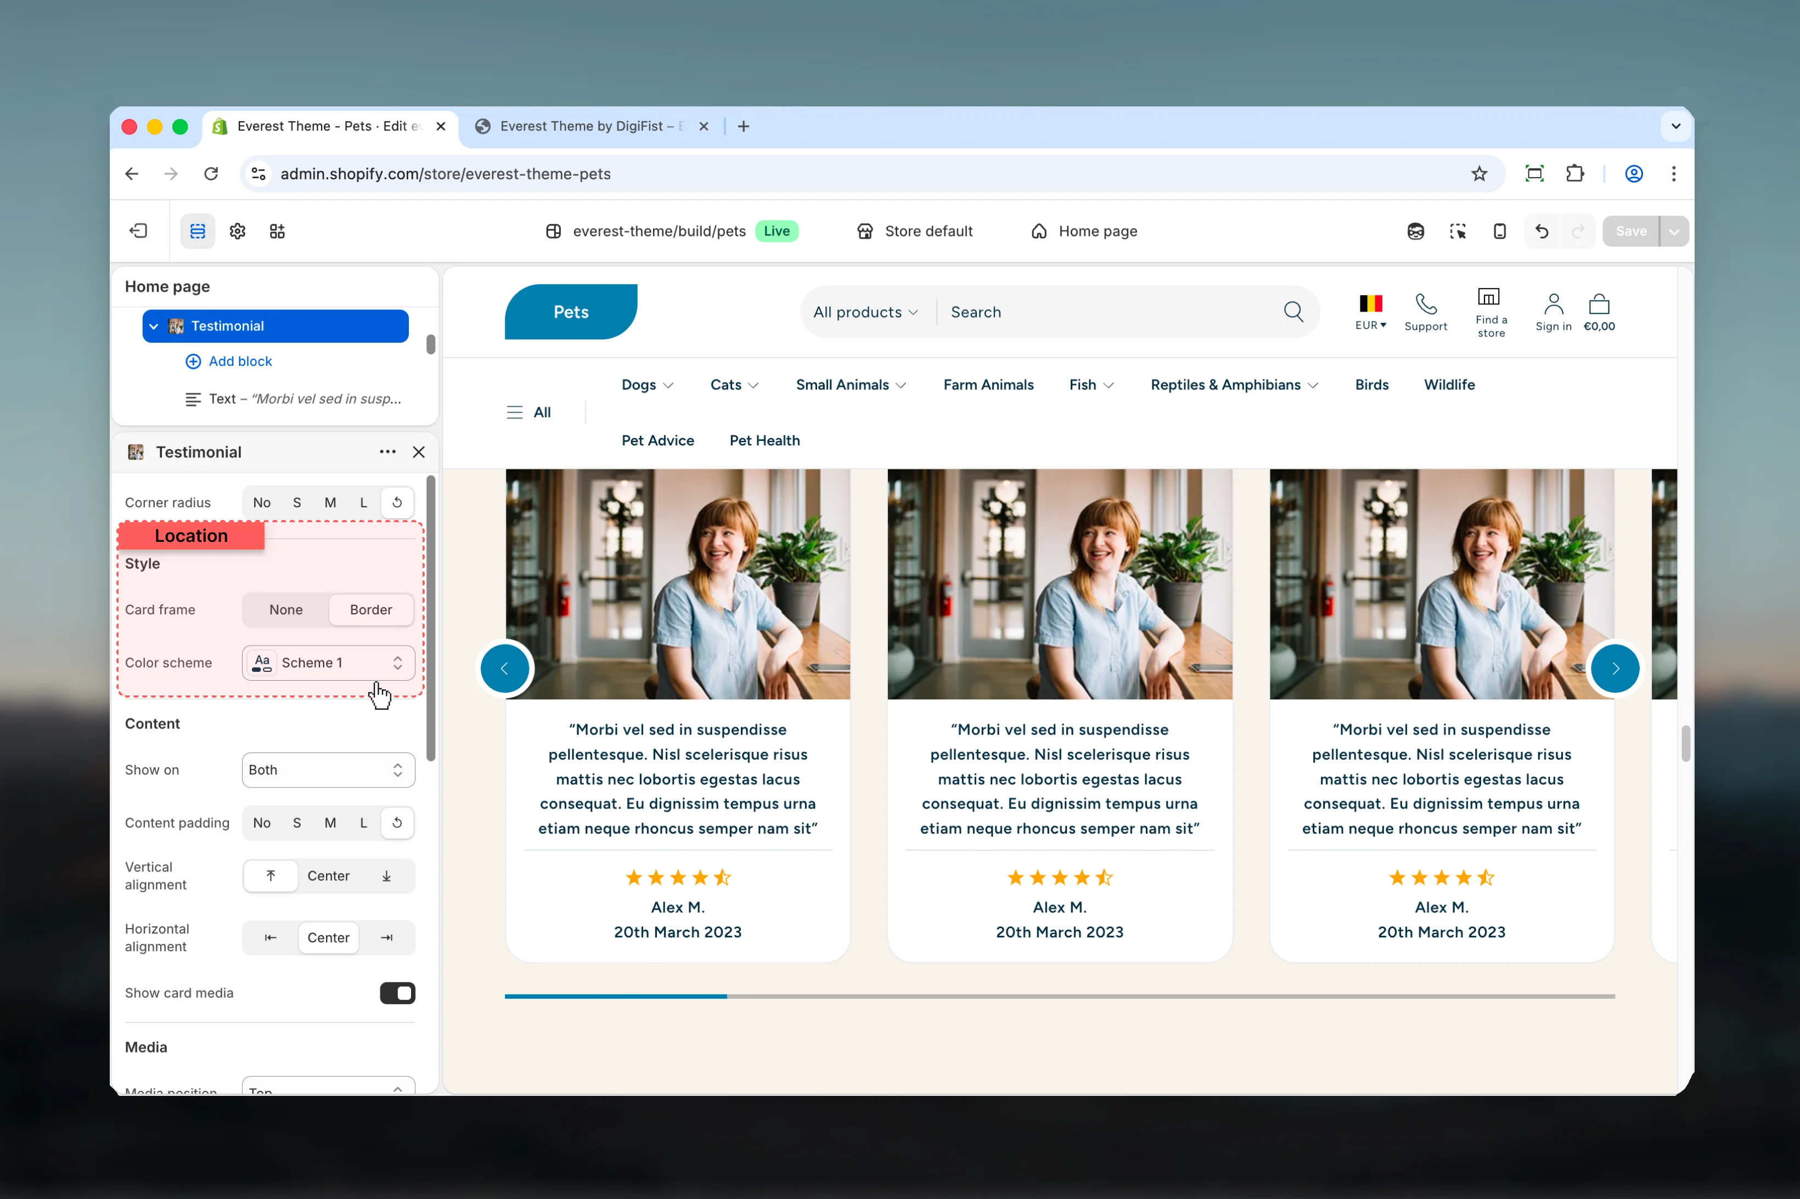Reload the browser page

pyautogui.click(x=211, y=173)
